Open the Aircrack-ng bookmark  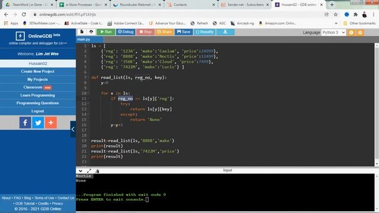(242, 23)
